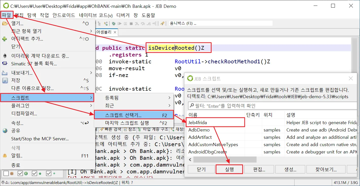Expand the 플러그인 submenu arrow

91,105
